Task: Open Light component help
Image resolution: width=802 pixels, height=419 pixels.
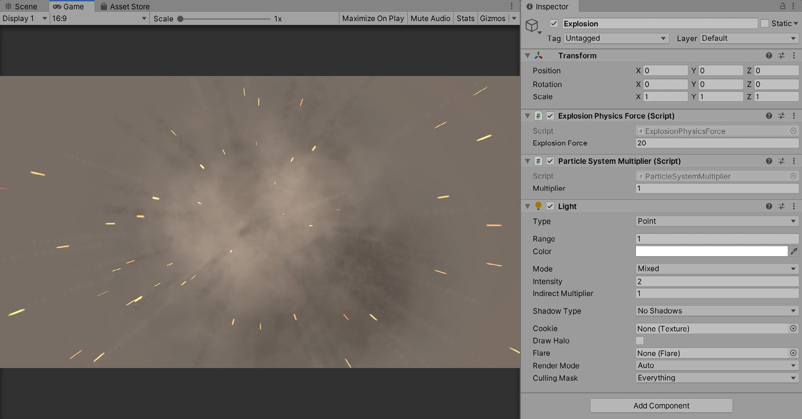Action: [769, 207]
